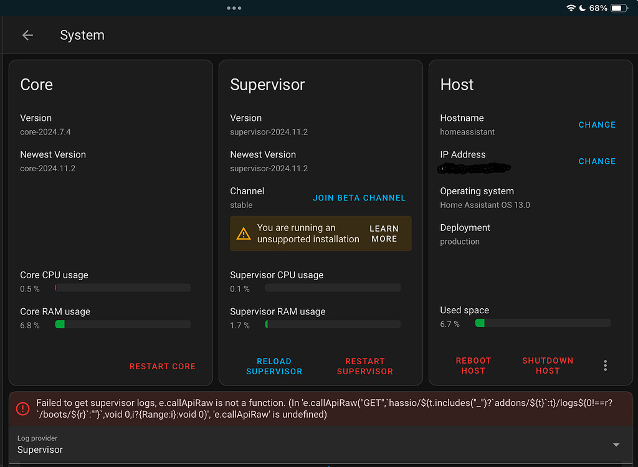Image resolution: width=638 pixels, height=467 pixels.
Task: Click the stable channel value
Action: [241, 205]
